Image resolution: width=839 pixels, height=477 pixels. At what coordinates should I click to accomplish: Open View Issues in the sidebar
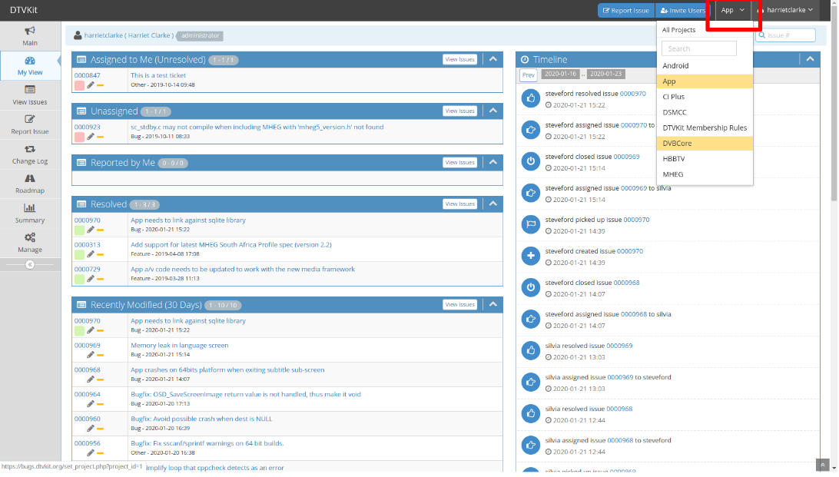tap(30, 90)
